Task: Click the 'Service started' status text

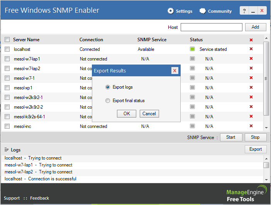Action: point(213,49)
